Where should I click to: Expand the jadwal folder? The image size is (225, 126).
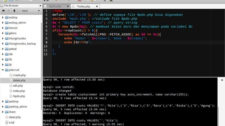click(x=3, y=49)
